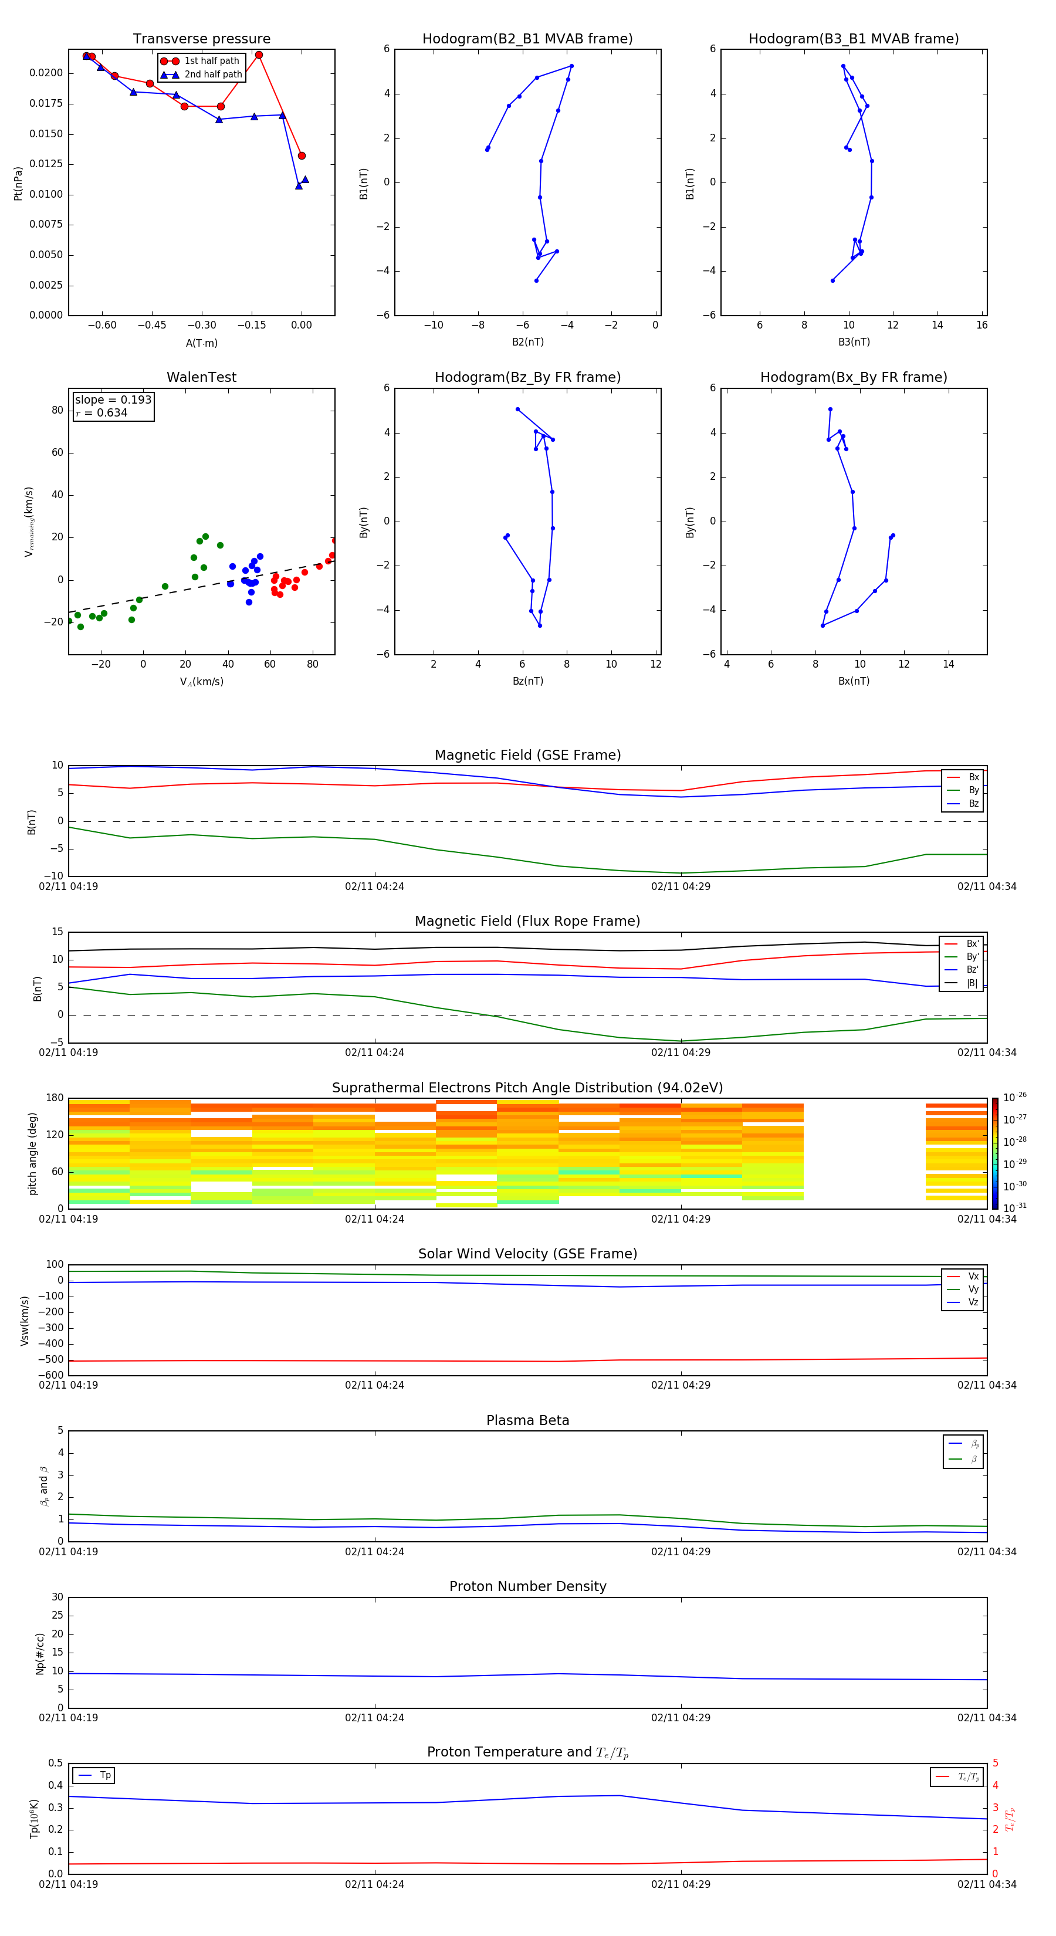
Task: Click the 'Np(#/cc)' axis label
Action: pyautogui.click(x=40, y=1653)
